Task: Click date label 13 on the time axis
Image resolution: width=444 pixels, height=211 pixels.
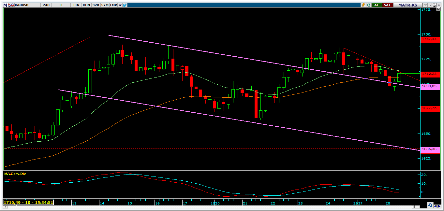Action: [74, 204]
